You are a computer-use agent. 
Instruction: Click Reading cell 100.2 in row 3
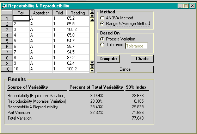click(x=78, y=30)
